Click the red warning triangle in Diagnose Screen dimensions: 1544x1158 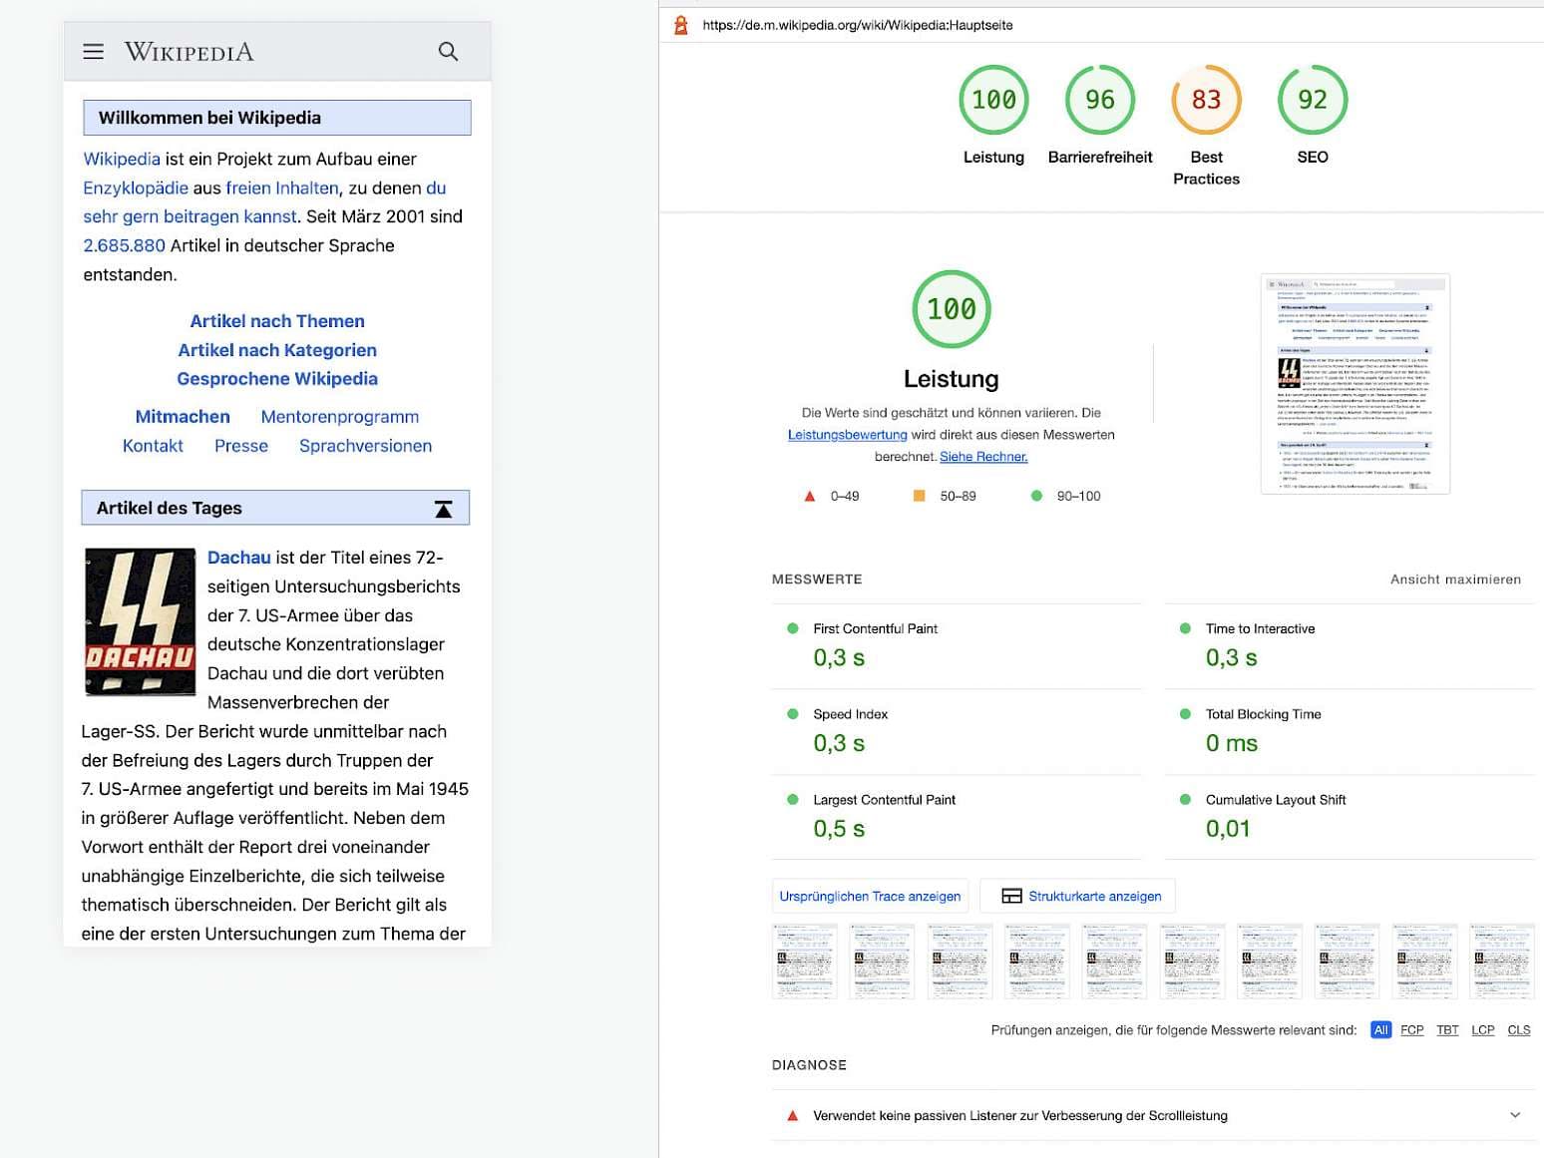pos(793,1115)
